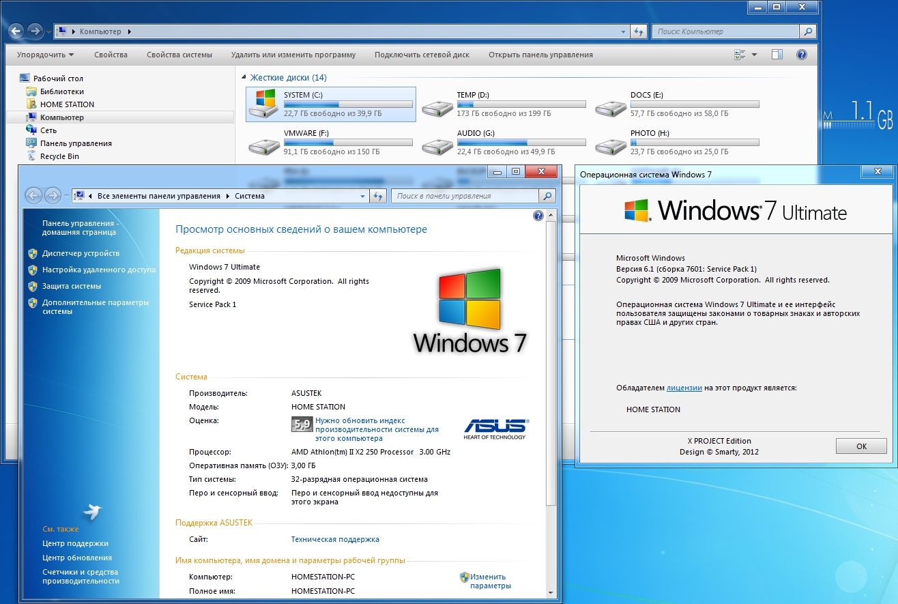The width and height of the screenshot is (898, 604).
Task: Click in Поиск в панели управления field
Action: (465, 196)
